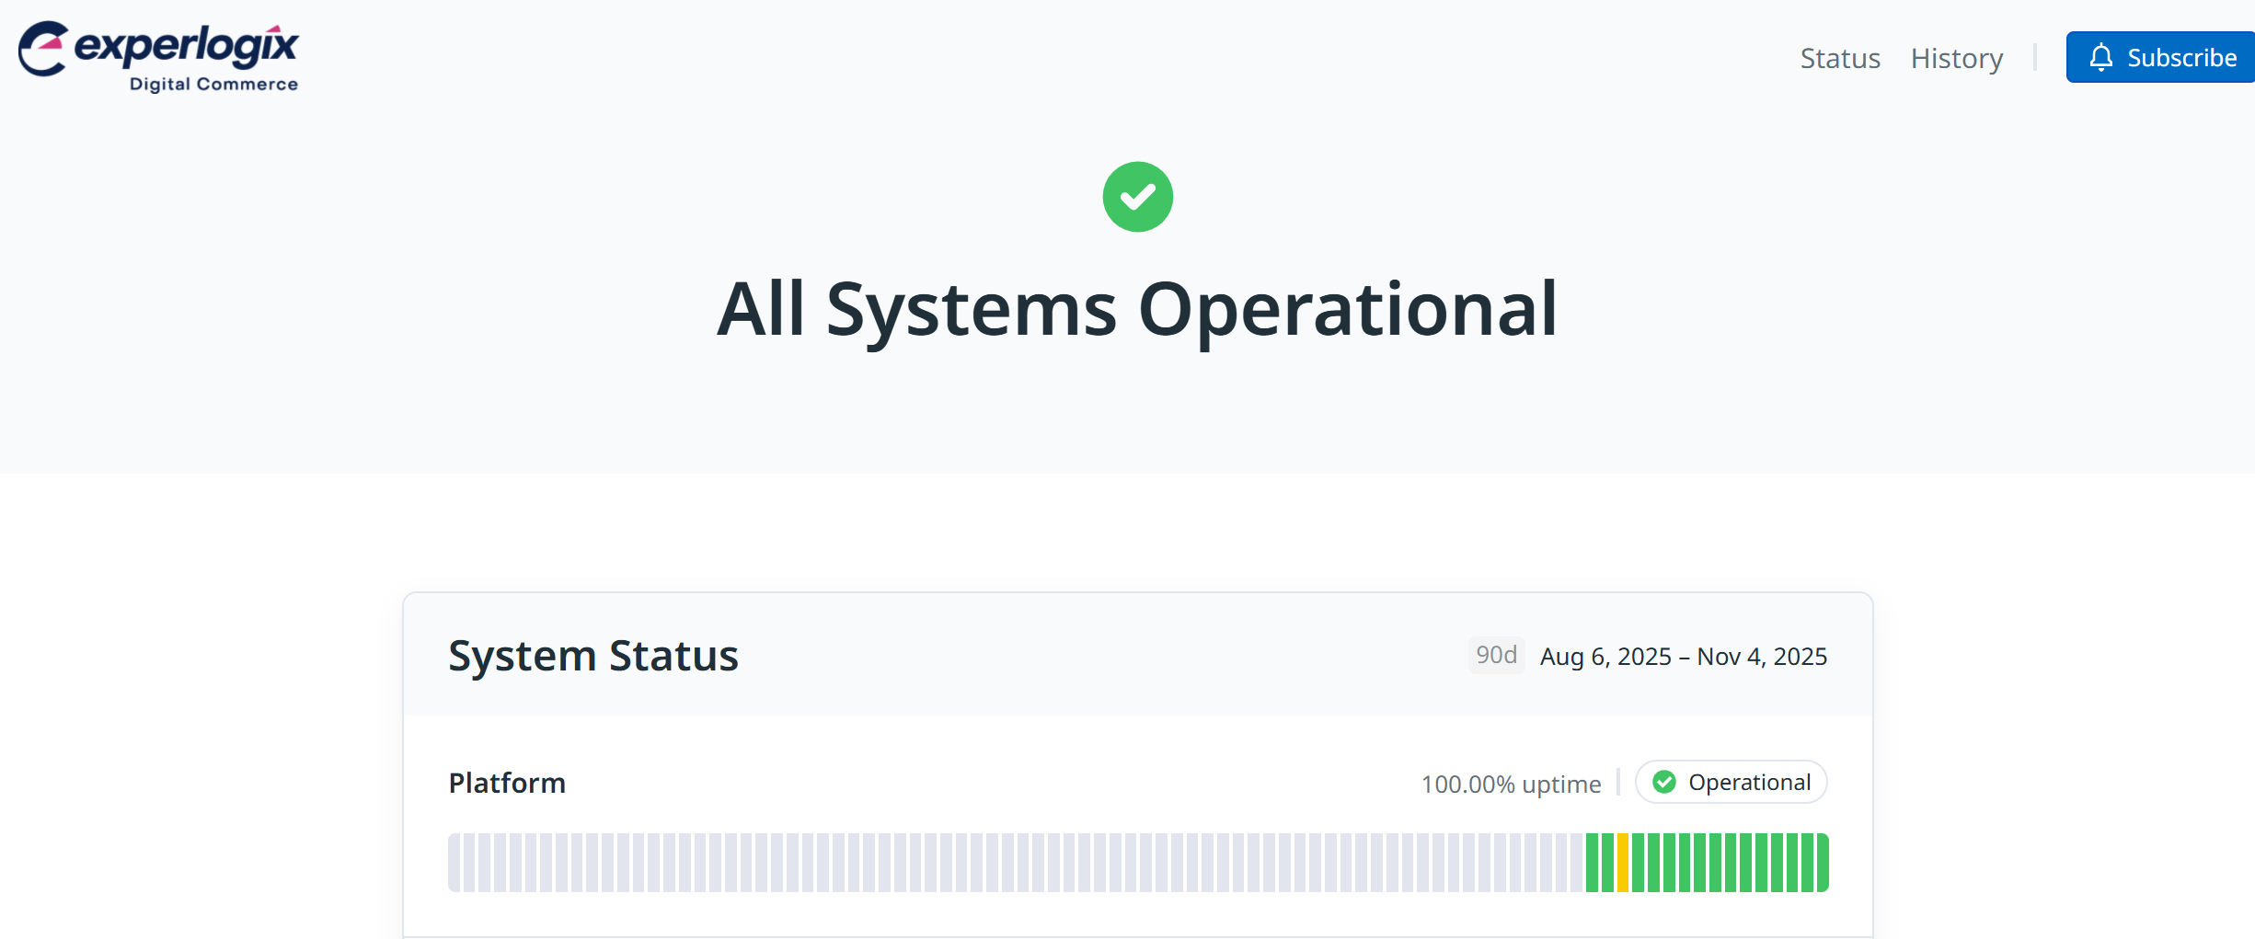This screenshot has height=939, width=2255.
Task: Click the Operational status pill for Platform
Action: coord(1731,782)
